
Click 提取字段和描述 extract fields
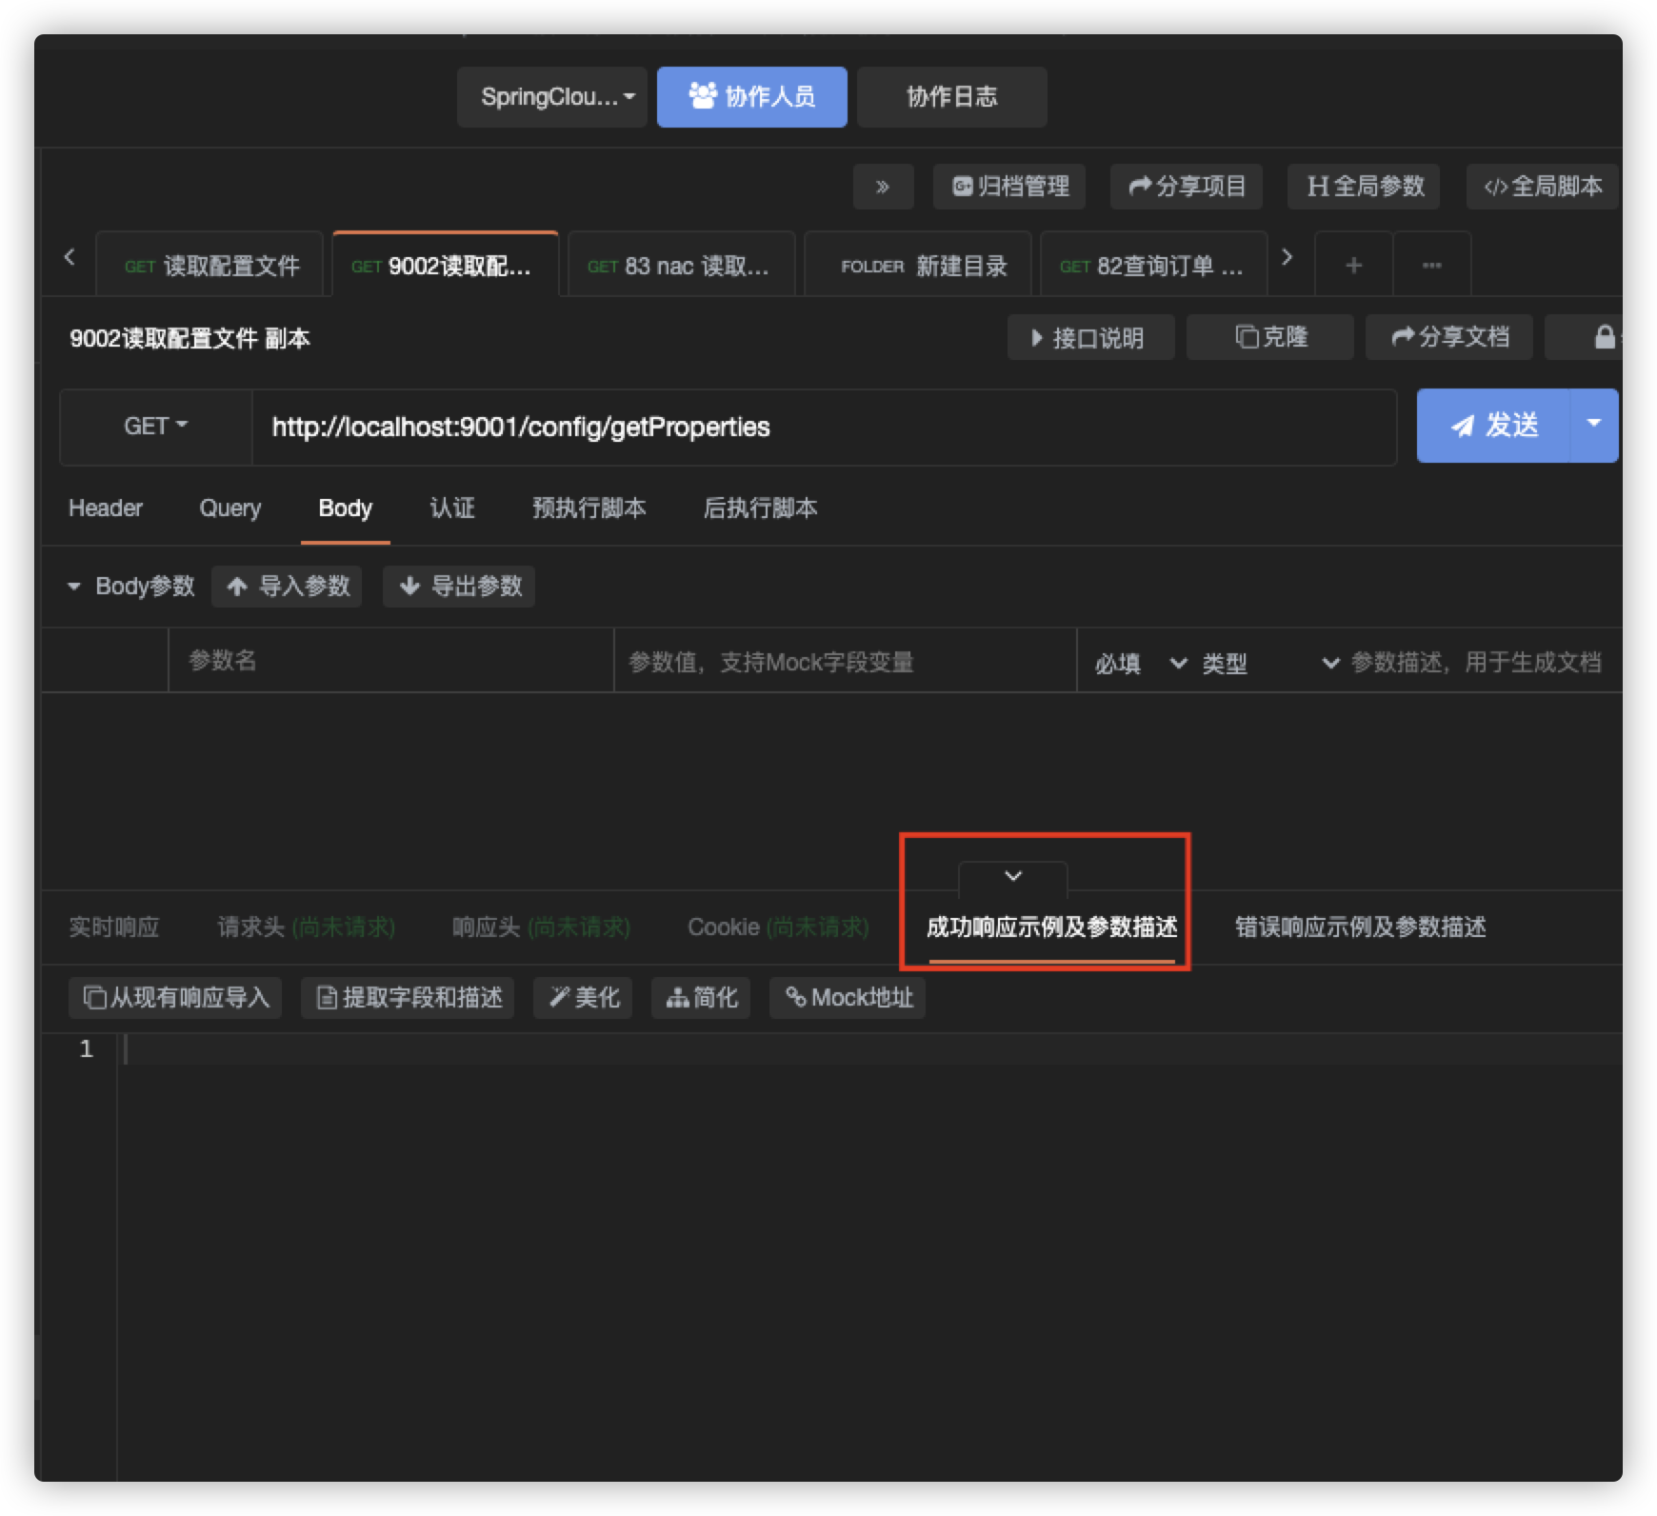click(x=408, y=998)
